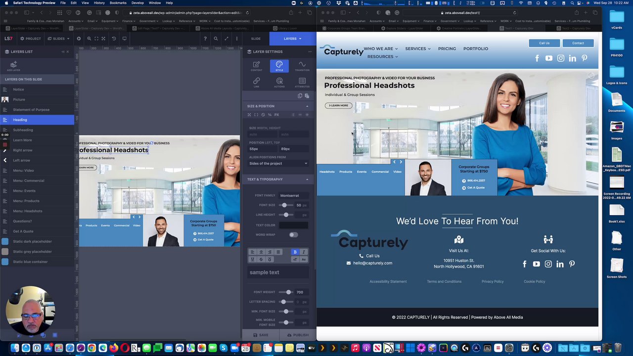Open the Link settings icon
Screen dimensions: 633x356
[x=256, y=82]
